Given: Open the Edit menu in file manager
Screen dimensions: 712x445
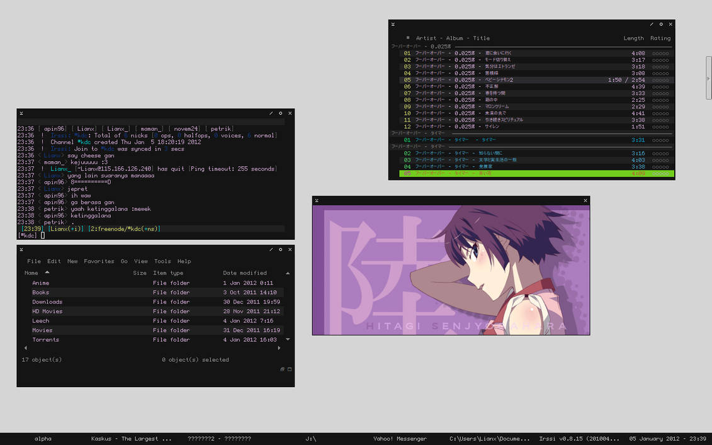Looking at the screenshot, I should click(54, 261).
